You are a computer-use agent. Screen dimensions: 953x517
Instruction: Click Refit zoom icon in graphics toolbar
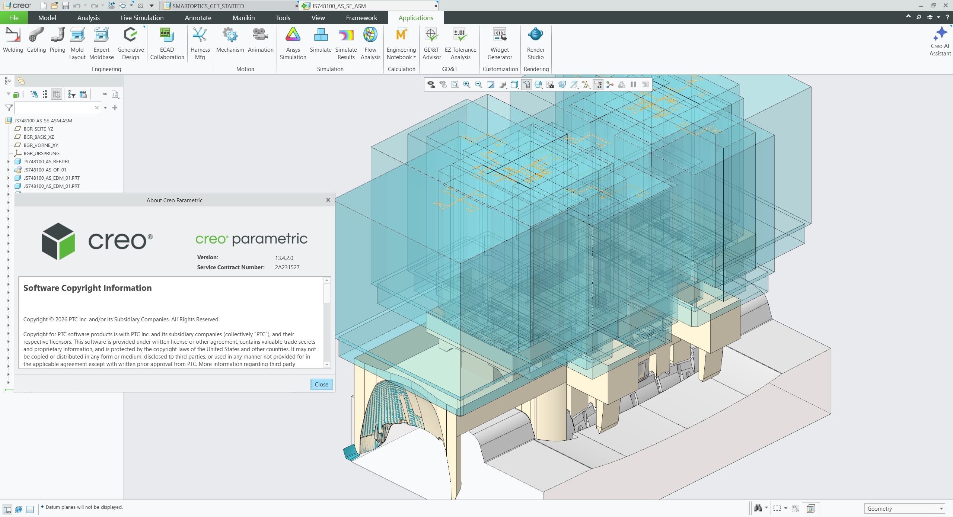[x=455, y=84]
